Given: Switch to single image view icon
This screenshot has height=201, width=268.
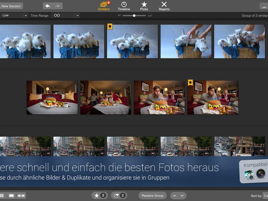Looking at the screenshot, I should click(11, 195).
